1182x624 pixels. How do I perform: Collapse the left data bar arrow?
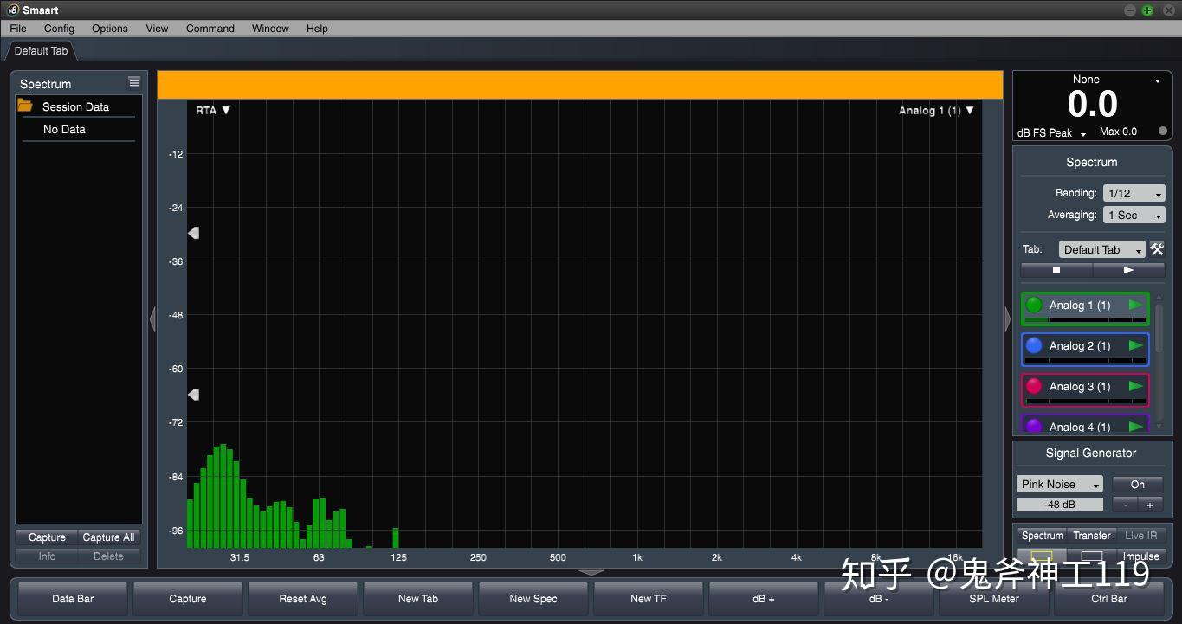pyautogui.click(x=152, y=319)
